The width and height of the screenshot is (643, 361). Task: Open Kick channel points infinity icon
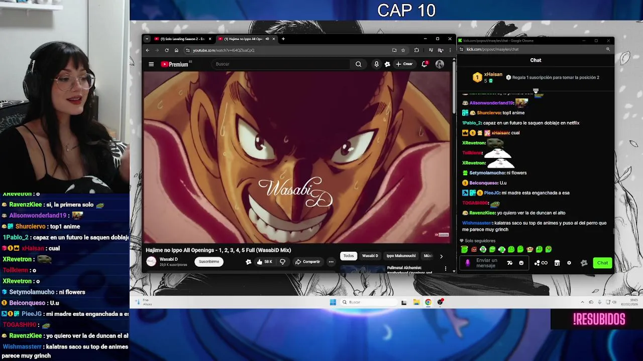542,263
